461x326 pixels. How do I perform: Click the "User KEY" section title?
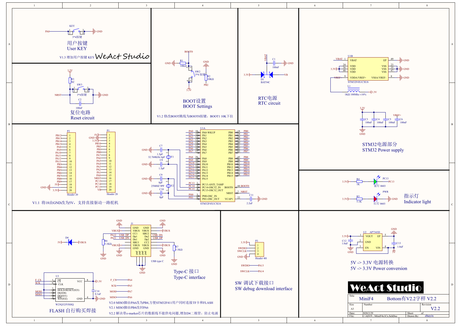pyautogui.click(x=77, y=49)
